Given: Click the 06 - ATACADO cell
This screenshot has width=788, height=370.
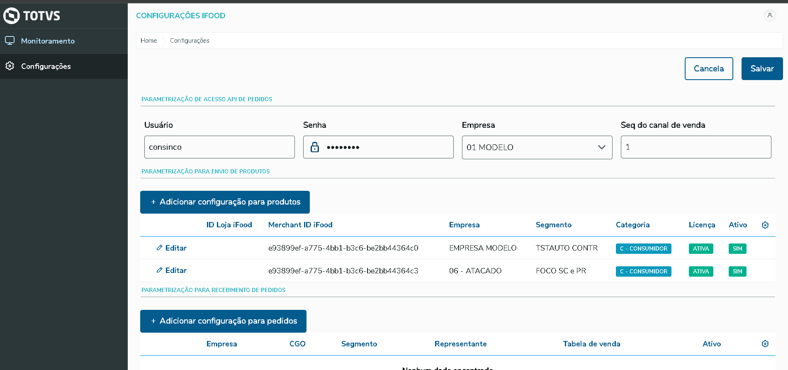Looking at the screenshot, I should click(475, 271).
